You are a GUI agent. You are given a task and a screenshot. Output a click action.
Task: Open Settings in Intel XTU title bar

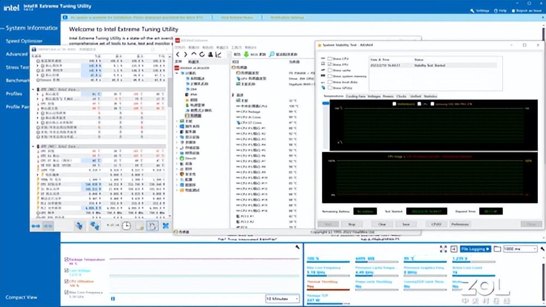[480, 11]
